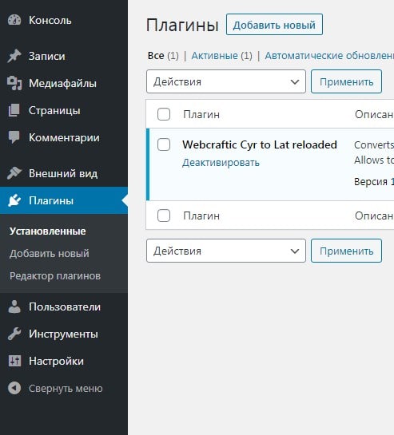Click the top Применить button
The width and height of the screenshot is (394, 435).
pyautogui.click(x=346, y=81)
